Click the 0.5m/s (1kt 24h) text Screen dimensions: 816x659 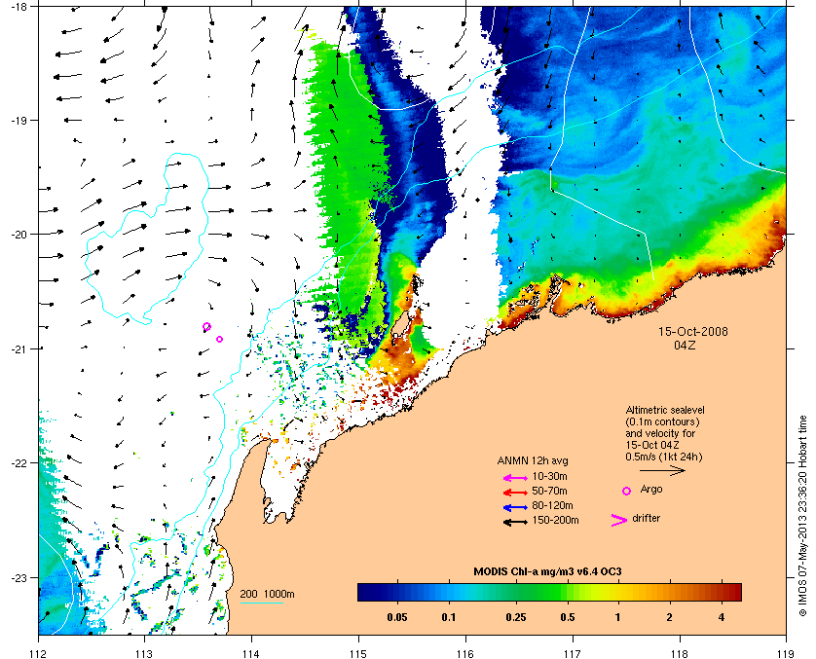pyautogui.click(x=664, y=457)
